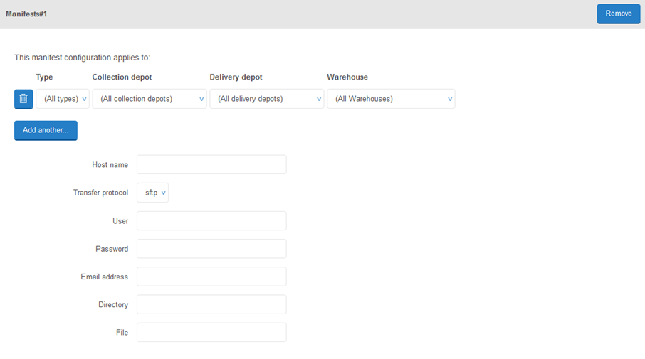This screenshot has width=645, height=359.
Task: Click into the User text box
Action: point(211,221)
